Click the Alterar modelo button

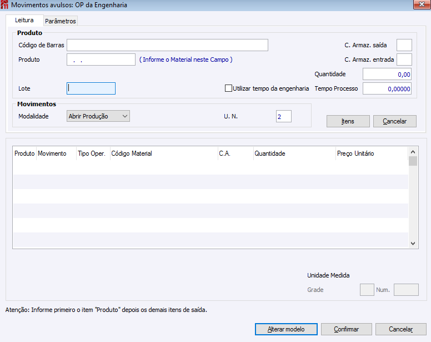(286, 329)
